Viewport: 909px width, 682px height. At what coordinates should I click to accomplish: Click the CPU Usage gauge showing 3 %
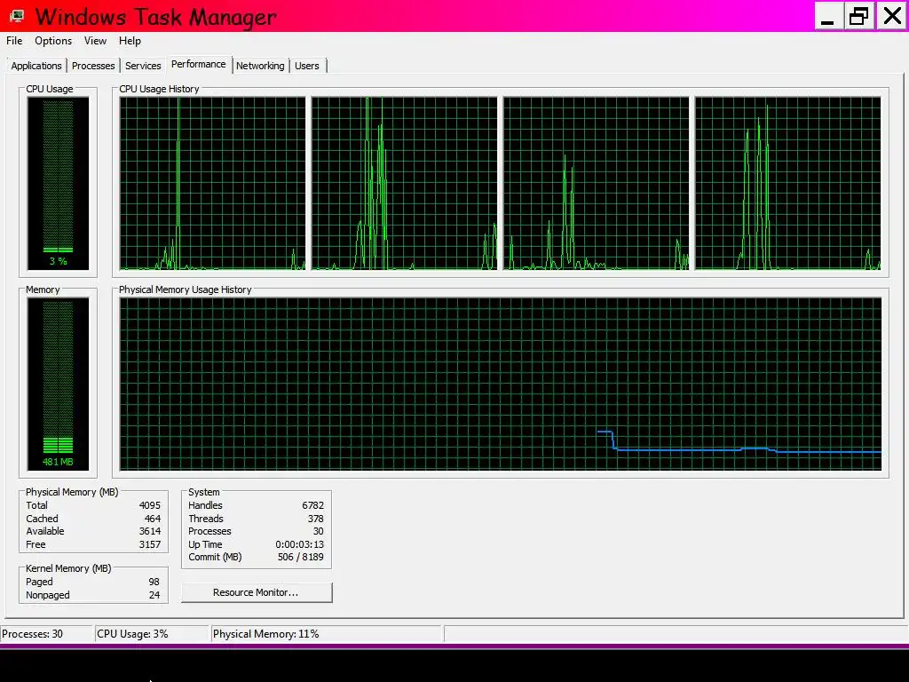pos(58,183)
